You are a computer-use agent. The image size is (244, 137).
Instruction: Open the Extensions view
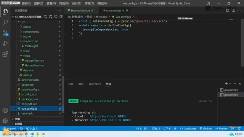pyautogui.click(x=5, y=54)
